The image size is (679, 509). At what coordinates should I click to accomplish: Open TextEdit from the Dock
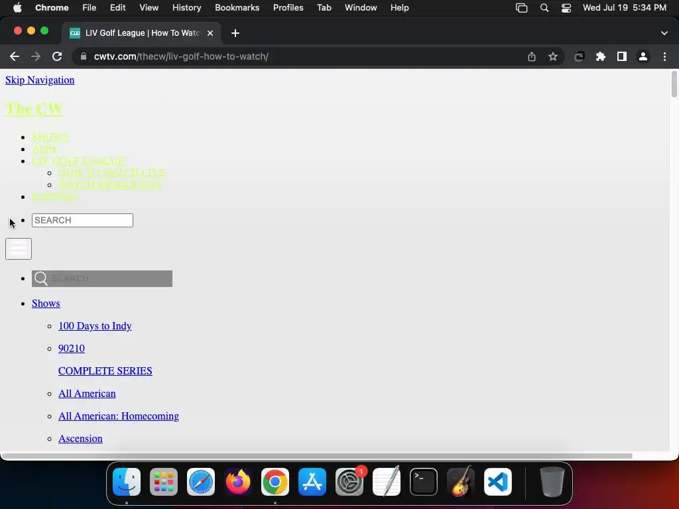387,482
